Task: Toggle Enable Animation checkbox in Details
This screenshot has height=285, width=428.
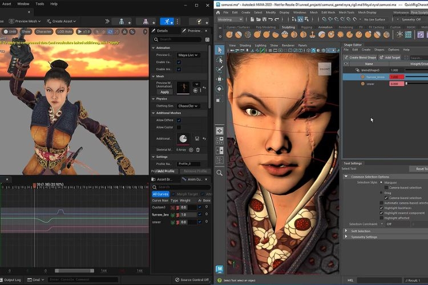Action: [179, 70]
